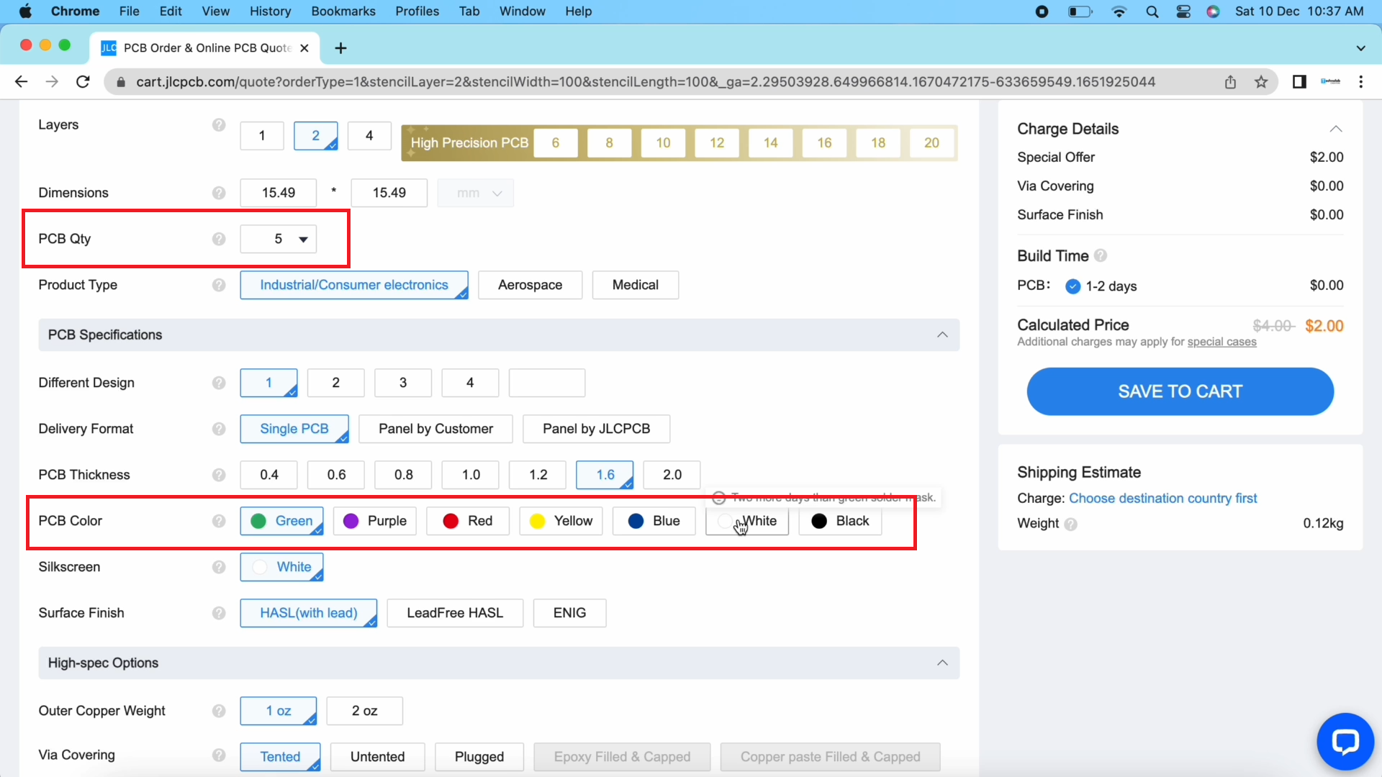1382x777 pixels.
Task: Open the PCB Qty dropdown
Action: coord(278,239)
